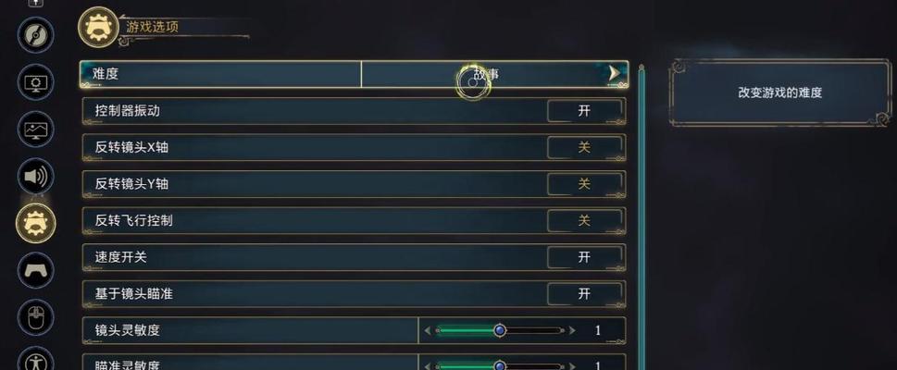Decrease 镜头灵敏度 with left arrow

point(428,330)
